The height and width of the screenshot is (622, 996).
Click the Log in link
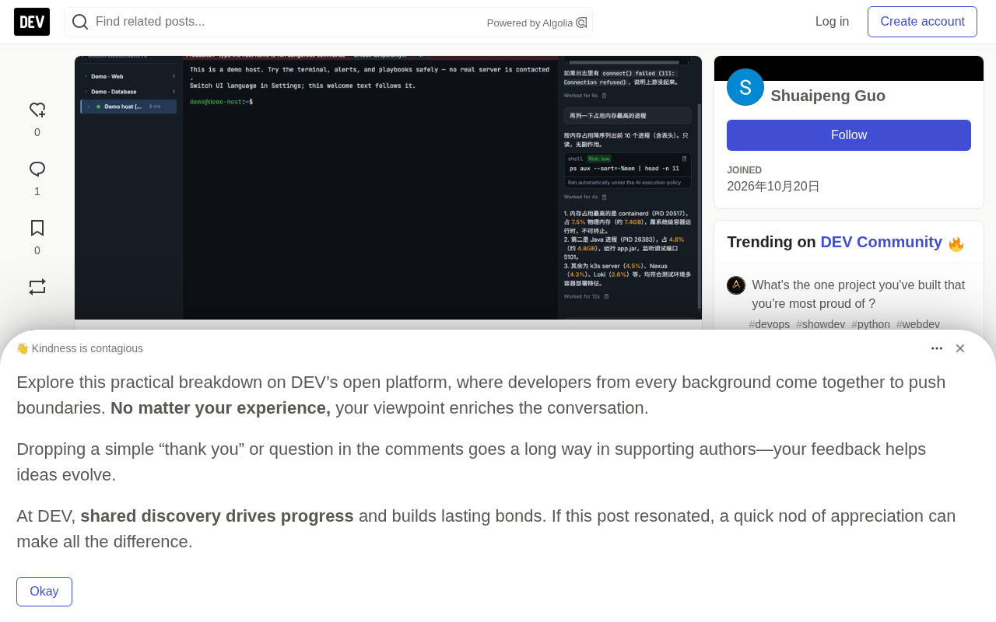coord(833,22)
